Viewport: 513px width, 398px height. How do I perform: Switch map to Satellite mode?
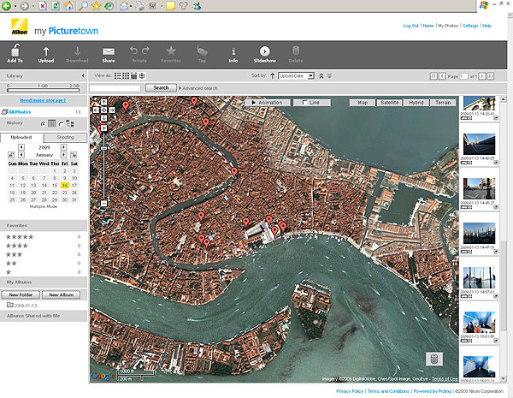(389, 103)
